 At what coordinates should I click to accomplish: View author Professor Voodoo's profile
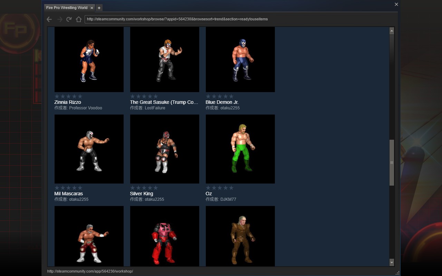pos(86,108)
